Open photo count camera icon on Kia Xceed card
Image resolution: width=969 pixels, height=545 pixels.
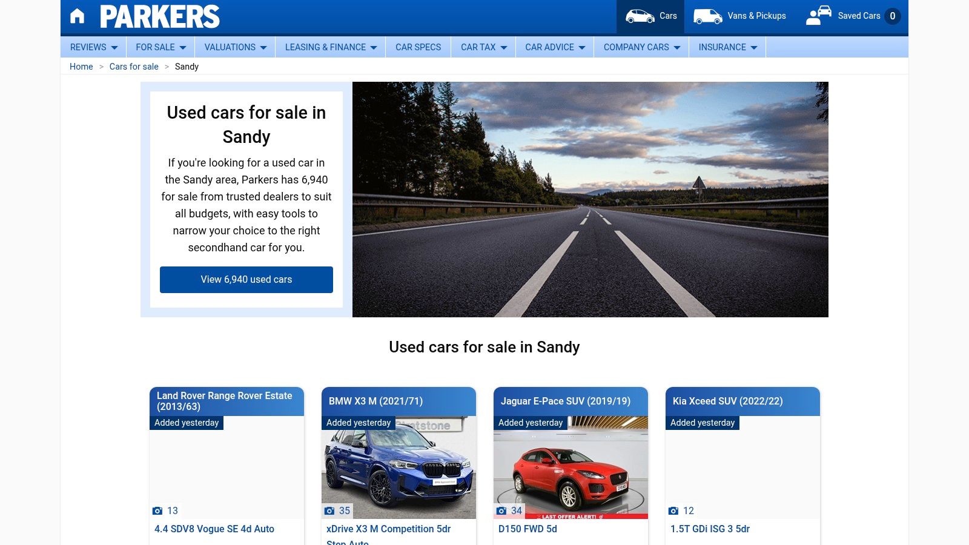tap(673, 511)
